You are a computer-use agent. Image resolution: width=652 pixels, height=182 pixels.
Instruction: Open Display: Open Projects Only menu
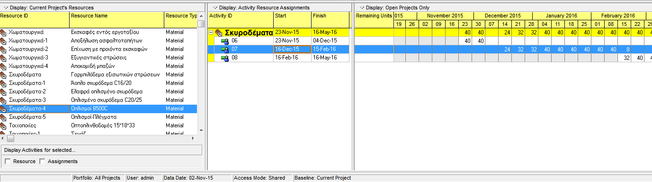point(394,8)
